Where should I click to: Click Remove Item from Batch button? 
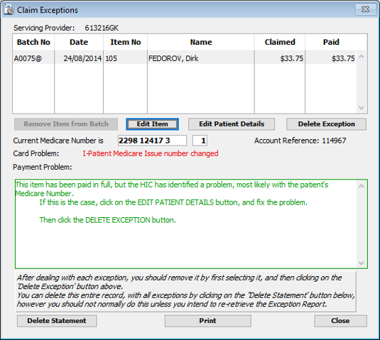pyautogui.click(x=66, y=124)
